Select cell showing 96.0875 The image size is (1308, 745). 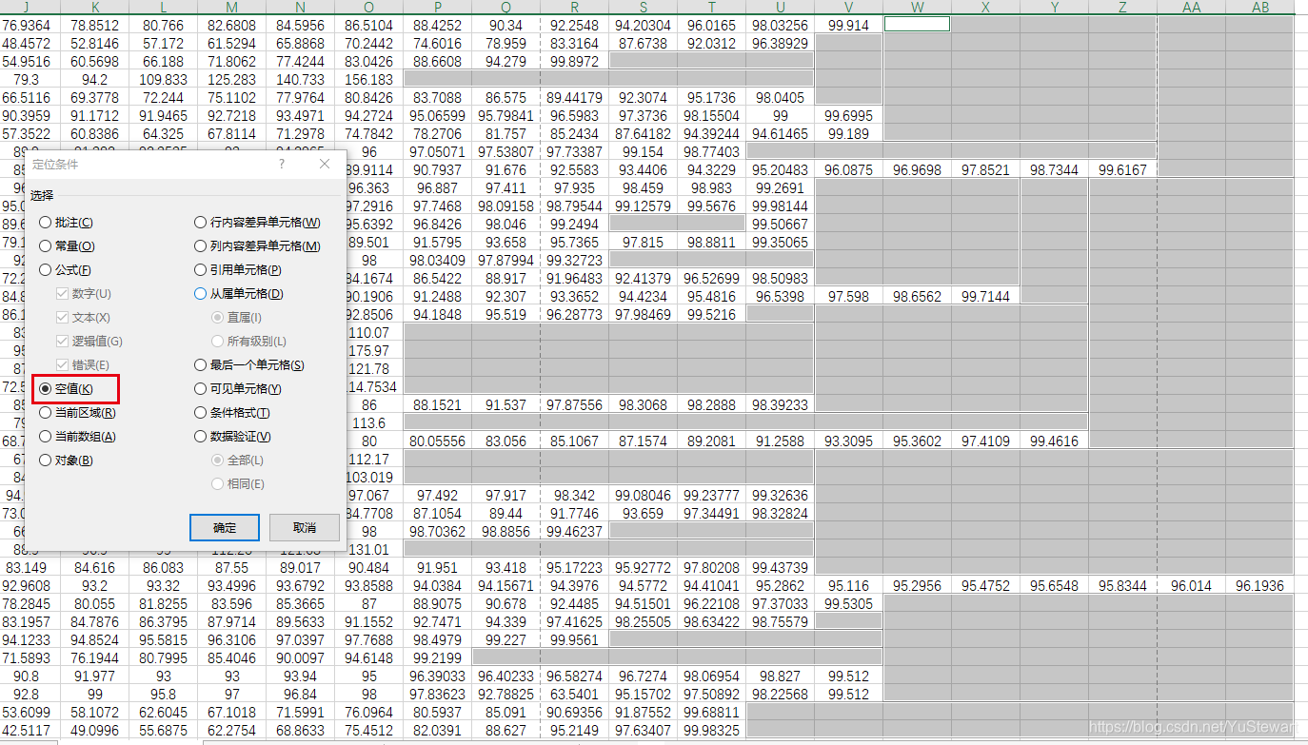(849, 169)
